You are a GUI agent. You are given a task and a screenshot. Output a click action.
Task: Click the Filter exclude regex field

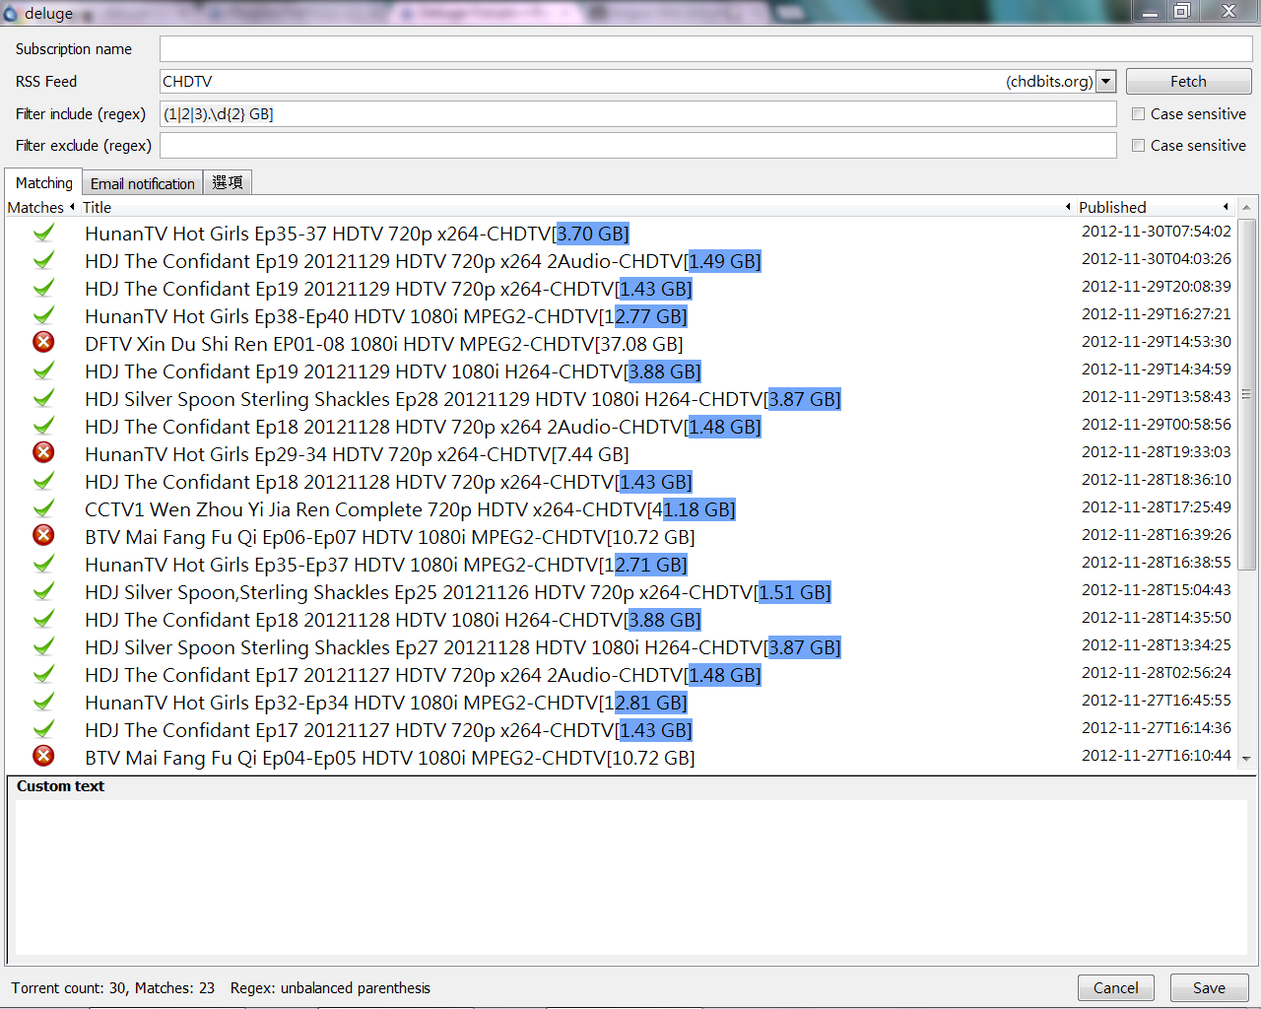[x=637, y=146]
